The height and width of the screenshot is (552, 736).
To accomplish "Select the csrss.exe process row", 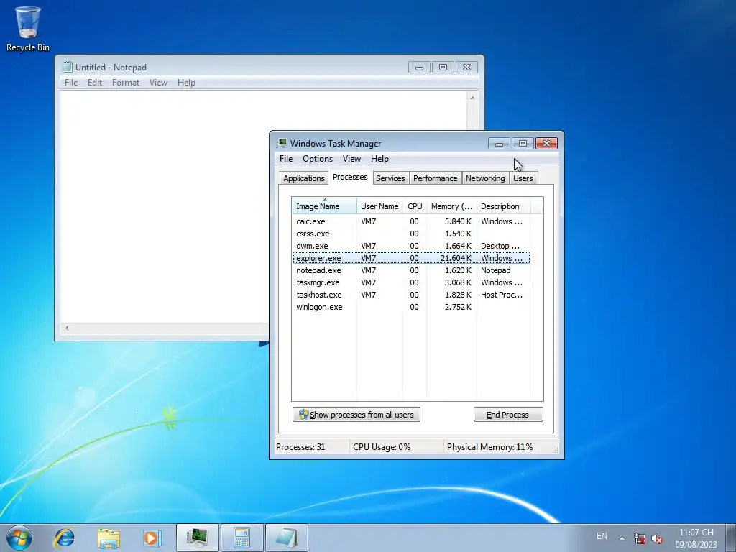I will click(411, 234).
